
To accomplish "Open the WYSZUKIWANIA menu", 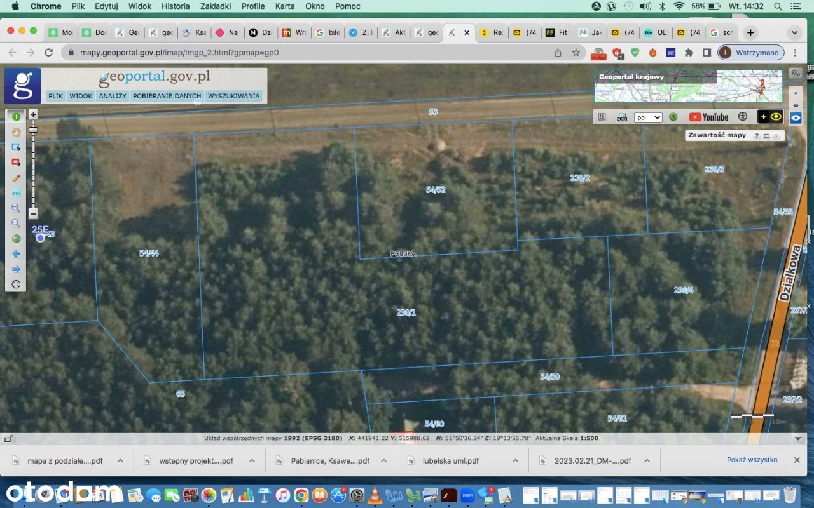I will click(x=233, y=96).
